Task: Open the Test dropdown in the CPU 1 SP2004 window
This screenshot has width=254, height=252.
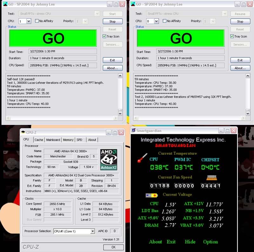Action: [x=97, y=14]
